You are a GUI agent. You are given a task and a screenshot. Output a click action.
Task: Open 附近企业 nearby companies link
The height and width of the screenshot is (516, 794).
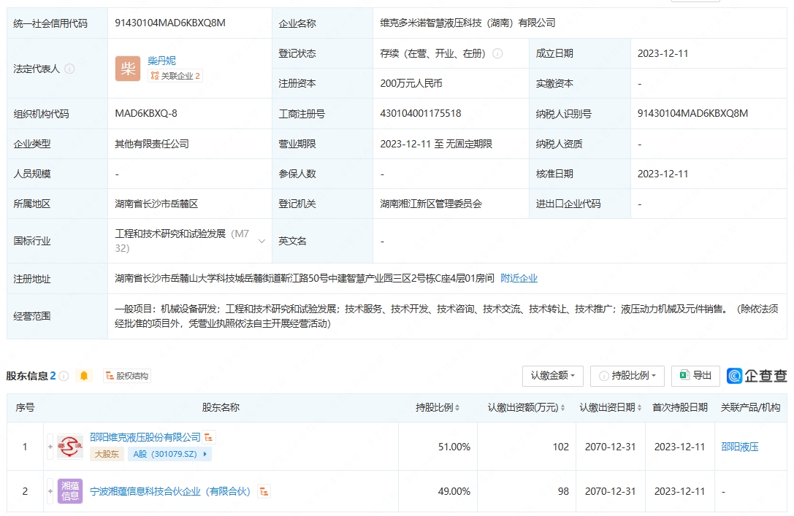tap(519, 278)
